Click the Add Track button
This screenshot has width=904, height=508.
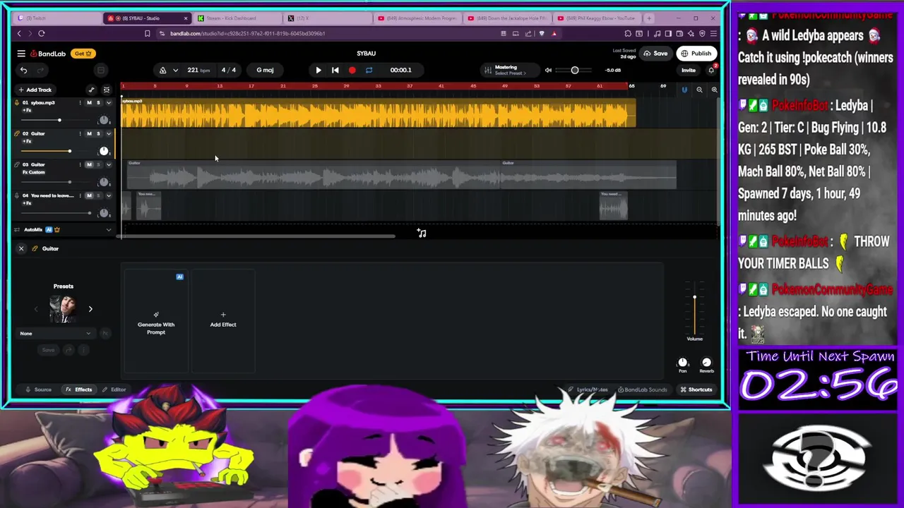click(x=35, y=90)
